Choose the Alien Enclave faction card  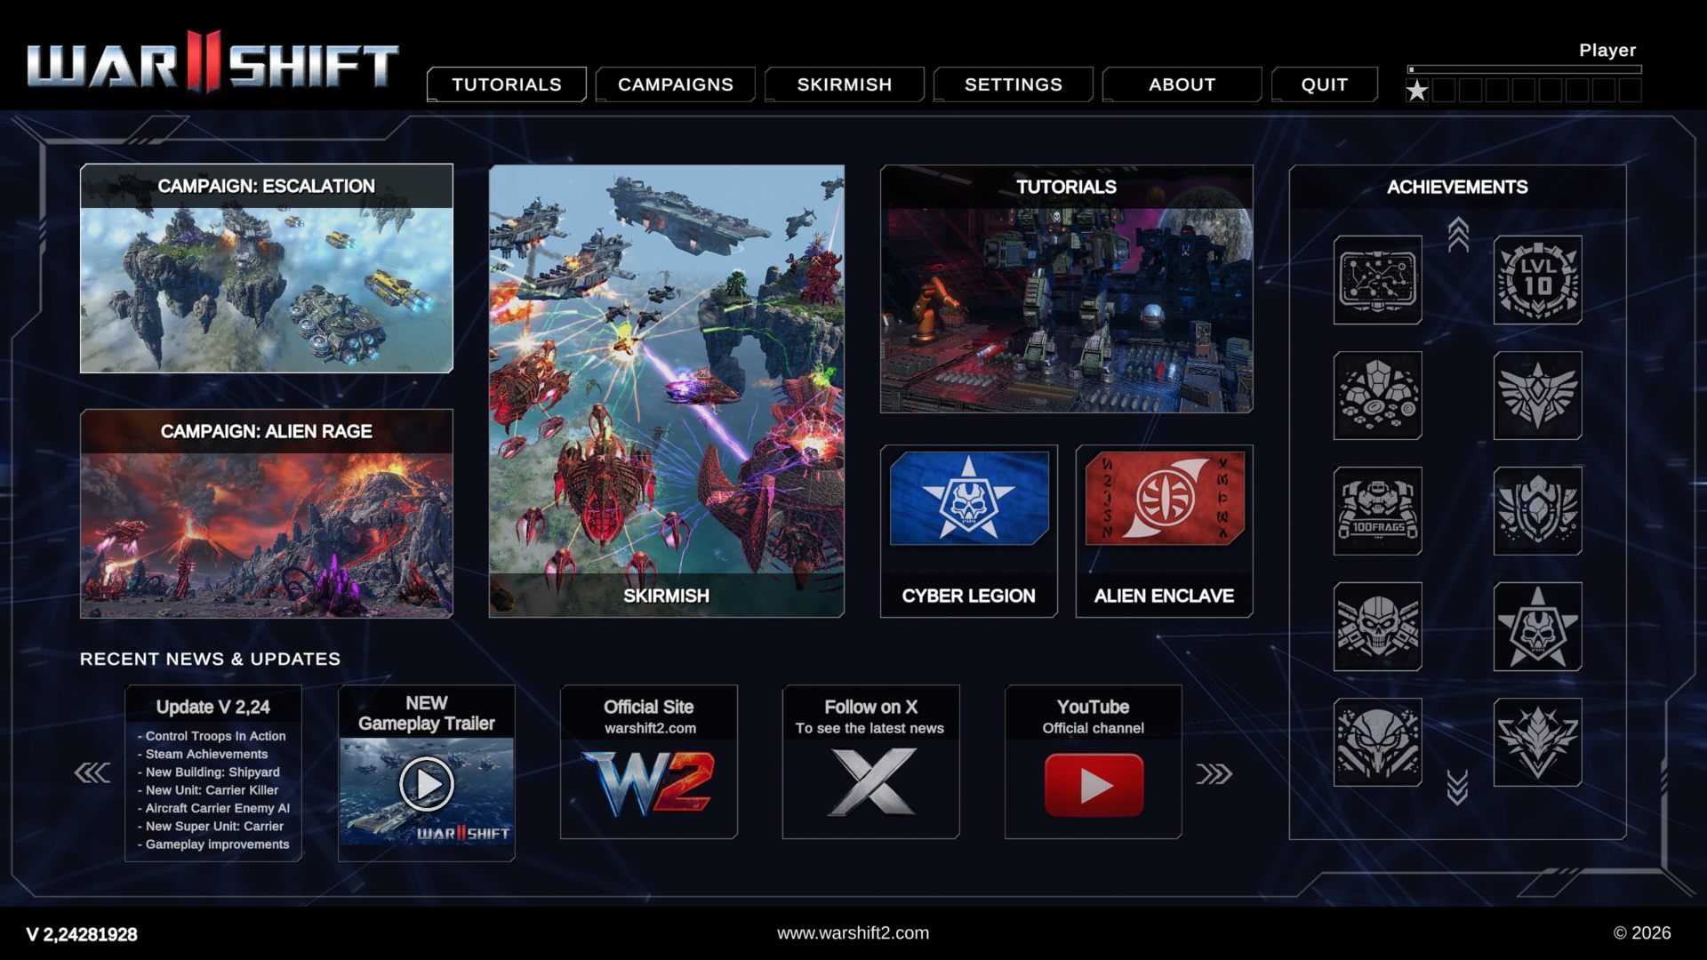[1165, 532]
